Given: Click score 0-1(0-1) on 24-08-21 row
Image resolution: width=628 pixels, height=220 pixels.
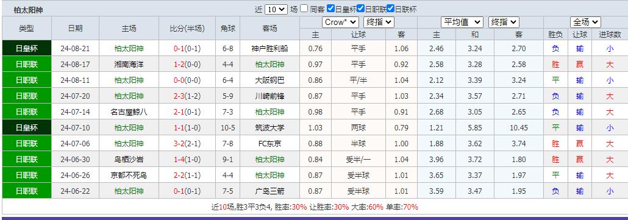Looking at the screenshot, I should point(187,49).
